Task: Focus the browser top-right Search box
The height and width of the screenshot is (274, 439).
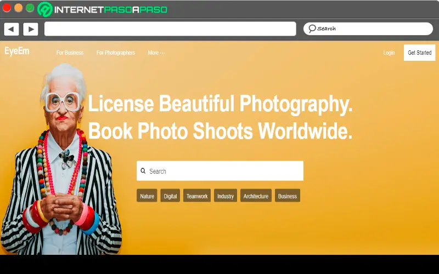Action: coord(368,29)
